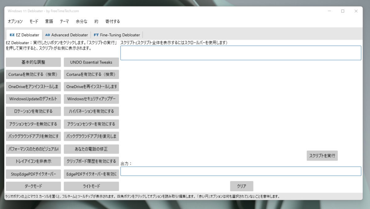The height and width of the screenshot is (209, 370).
Task: Click StopEdgePDFテイクオーバー button
Action: point(33,174)
